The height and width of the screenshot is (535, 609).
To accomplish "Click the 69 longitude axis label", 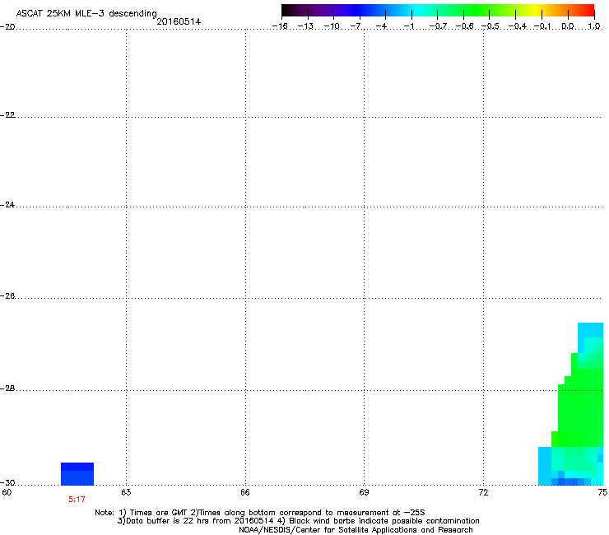I will click(364, 493).
